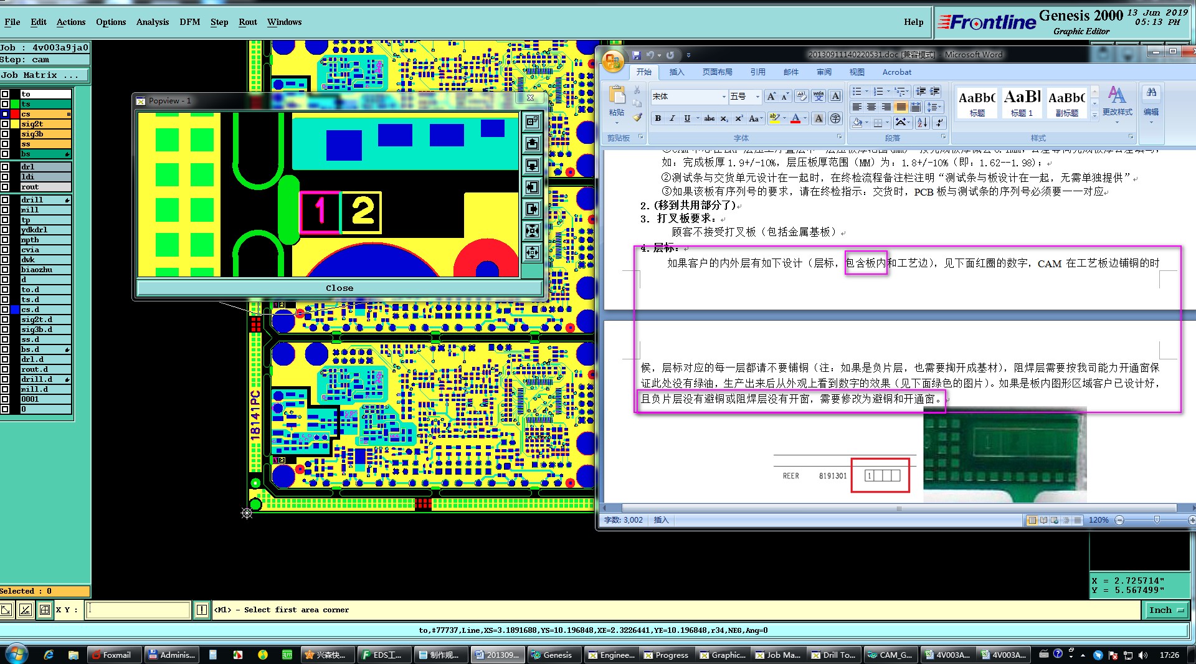Image resolution: width=1196 pixels, height=664 pixels.
Task: Increase paragraph indent in Word
Action: (935, 92)
